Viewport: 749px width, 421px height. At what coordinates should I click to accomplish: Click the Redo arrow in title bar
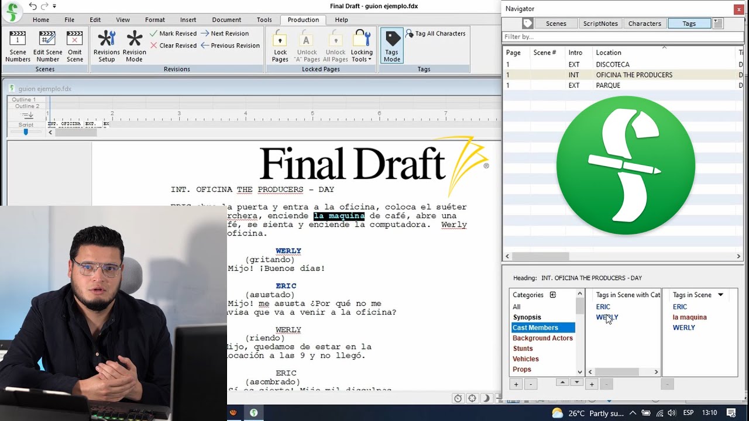tap(44, 6)
